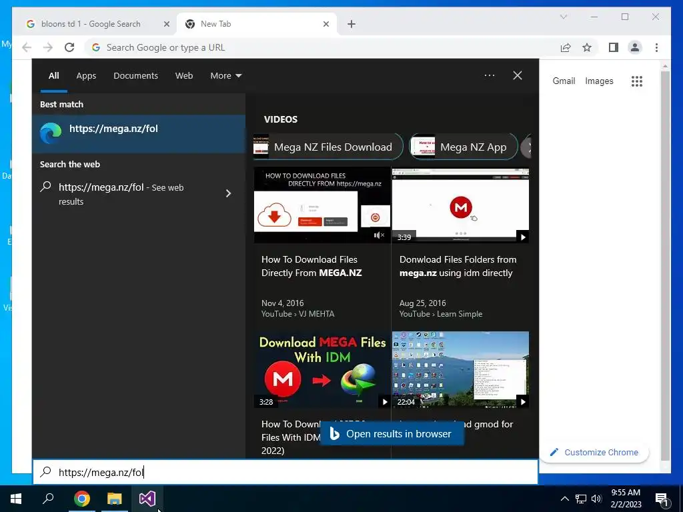The height and width of the screenshot is (512, 683).
Task: Show hidden tray icons
Action: coord(564,499)
